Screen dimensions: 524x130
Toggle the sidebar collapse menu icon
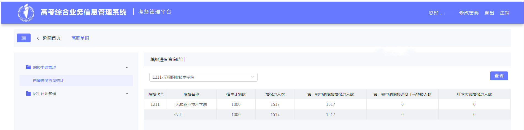(24, 38)
